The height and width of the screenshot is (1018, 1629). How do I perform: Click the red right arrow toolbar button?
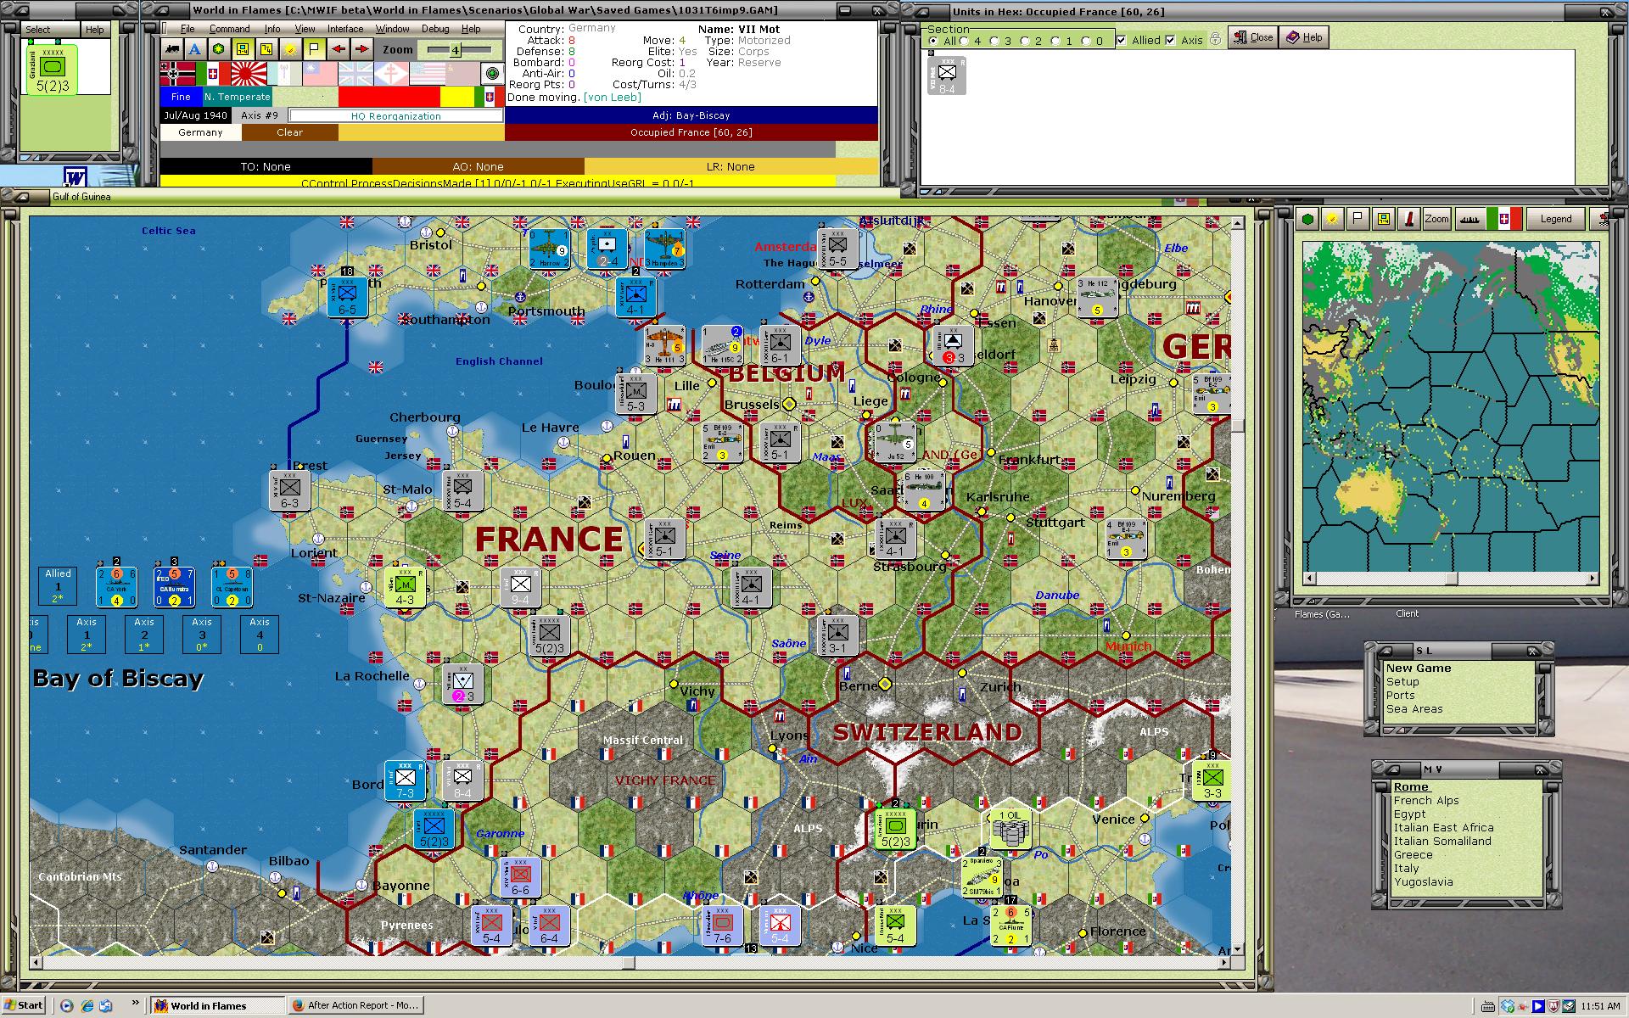point(362,49)
